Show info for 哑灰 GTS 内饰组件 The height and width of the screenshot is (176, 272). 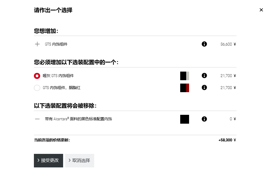coord(204,76)
